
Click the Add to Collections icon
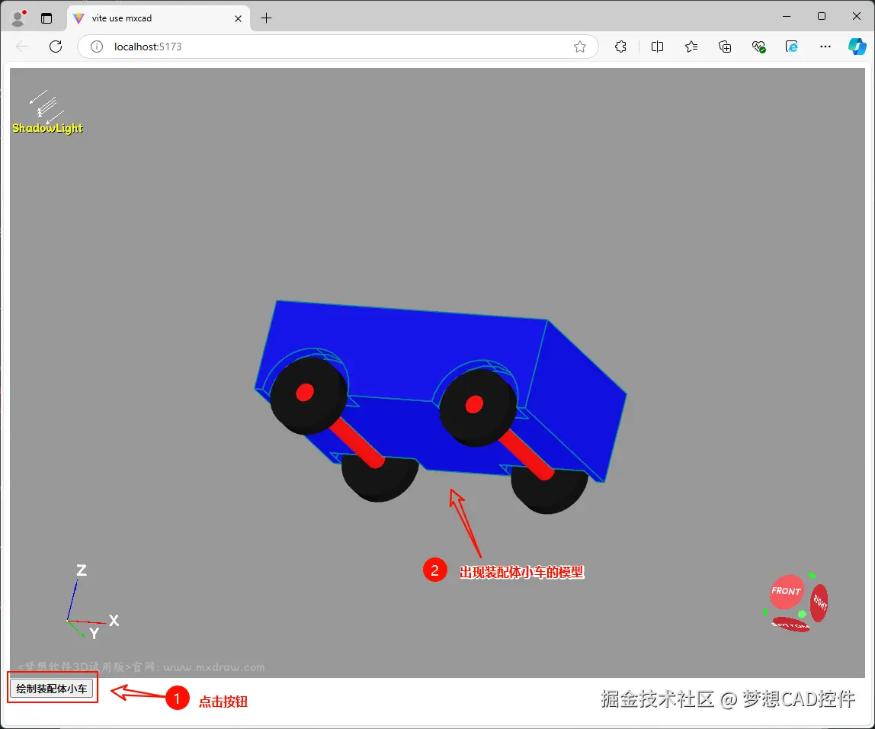pos(724,47)
